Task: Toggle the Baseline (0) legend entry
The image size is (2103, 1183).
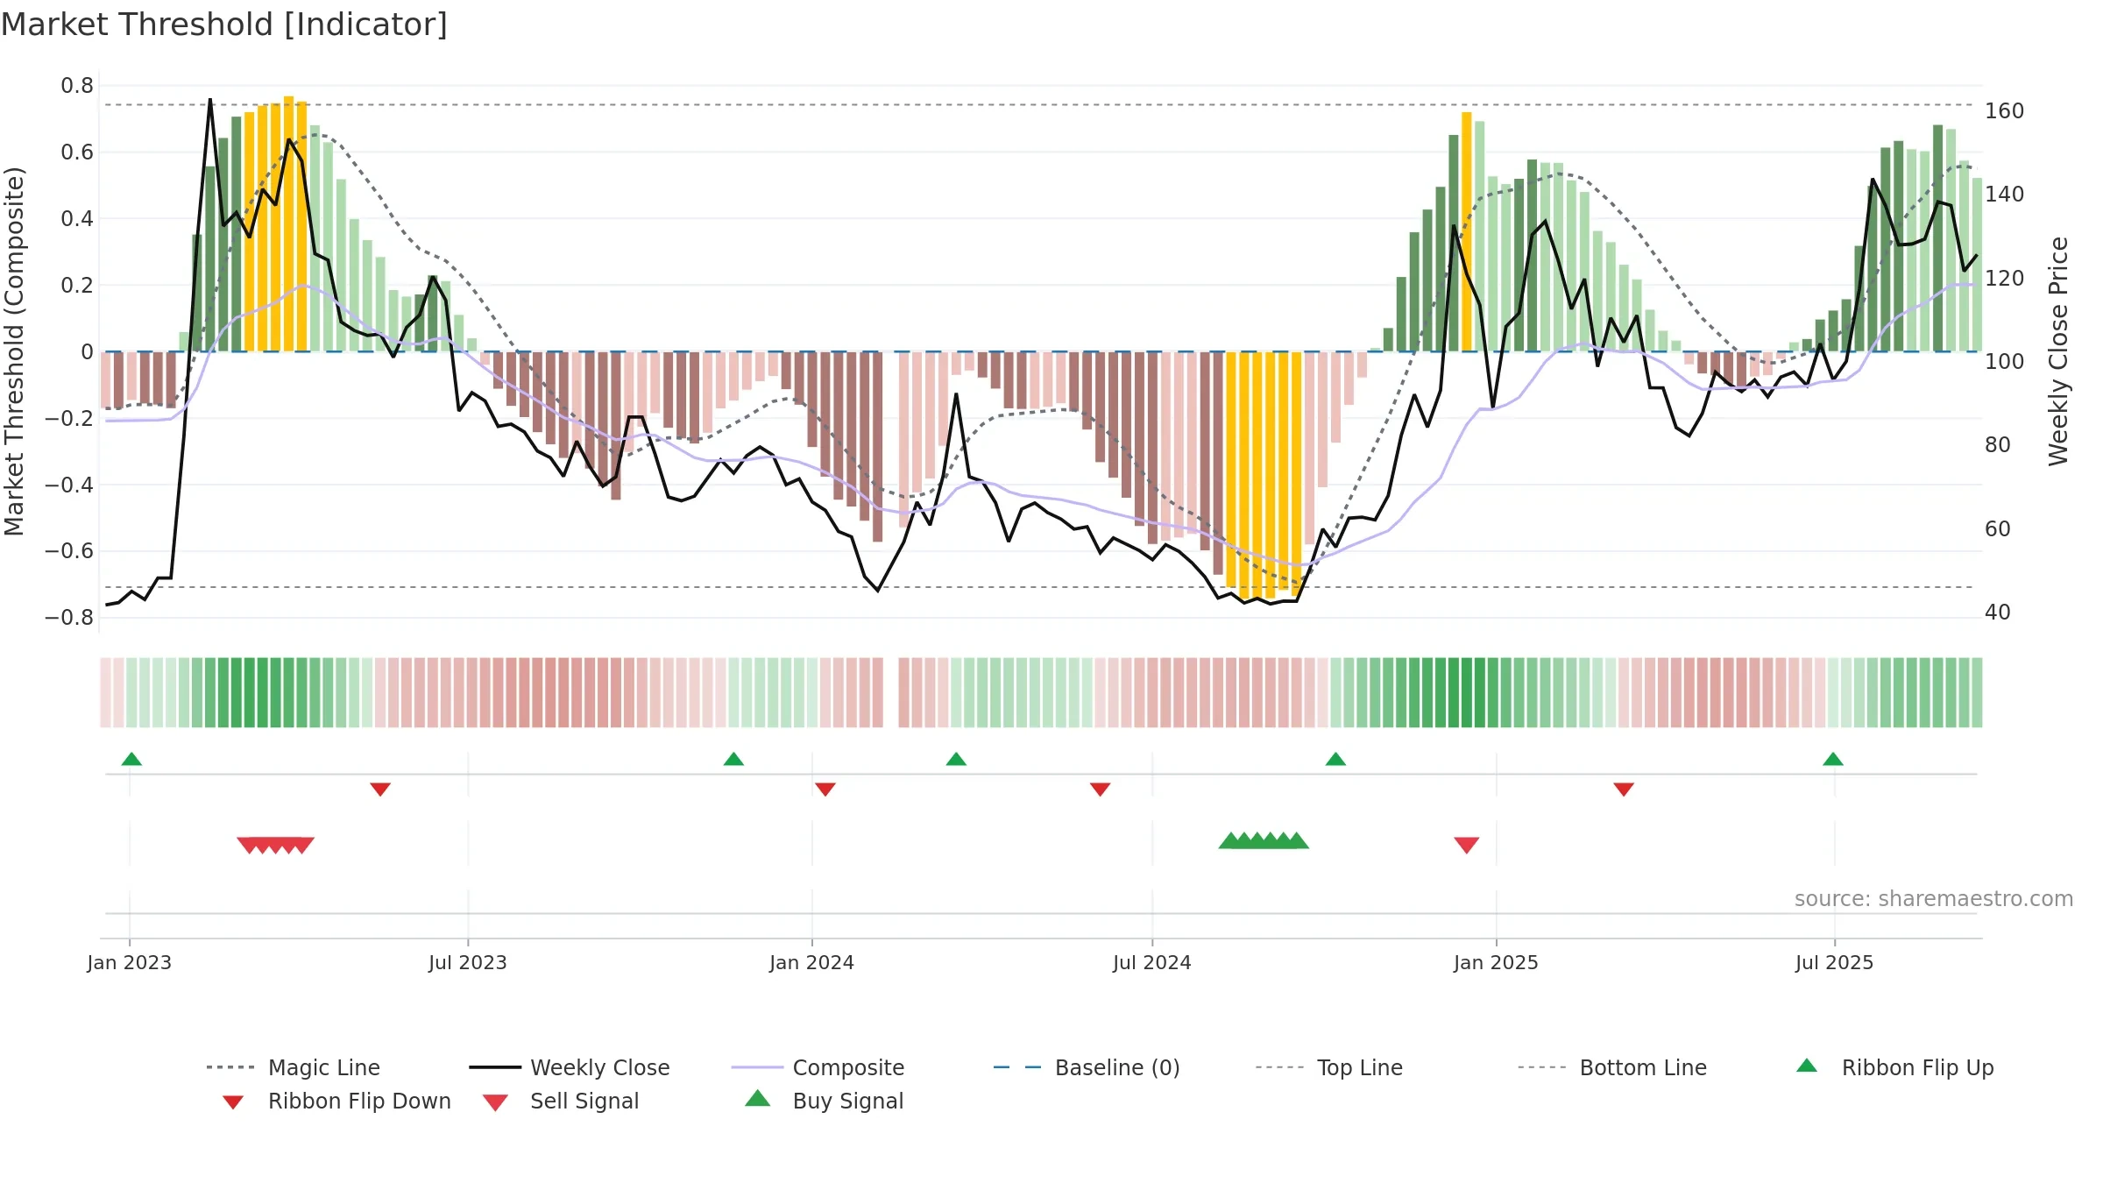Action: [1087, 1067]
